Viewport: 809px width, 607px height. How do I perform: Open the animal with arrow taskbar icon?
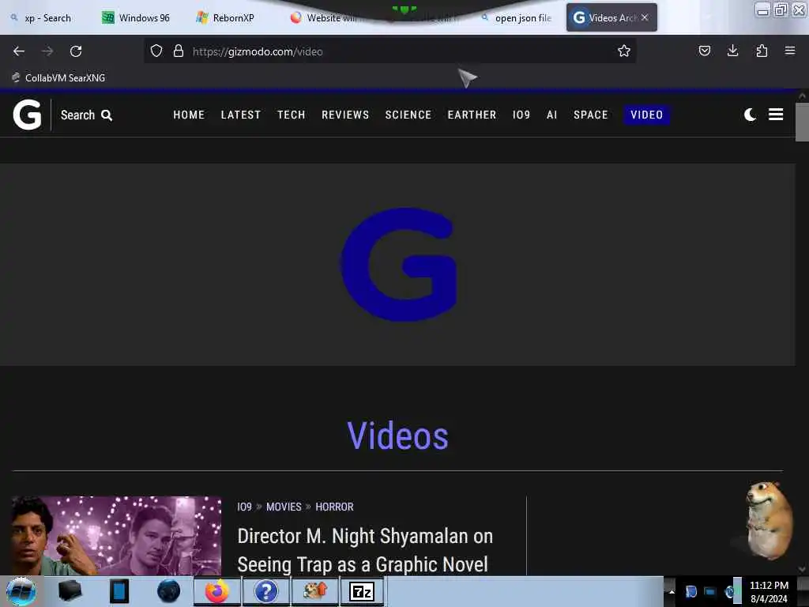pos(315,591)
